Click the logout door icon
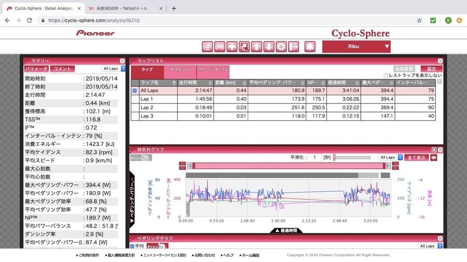The image size is (467, 262). pyautogui.click(x=293, y=47)
